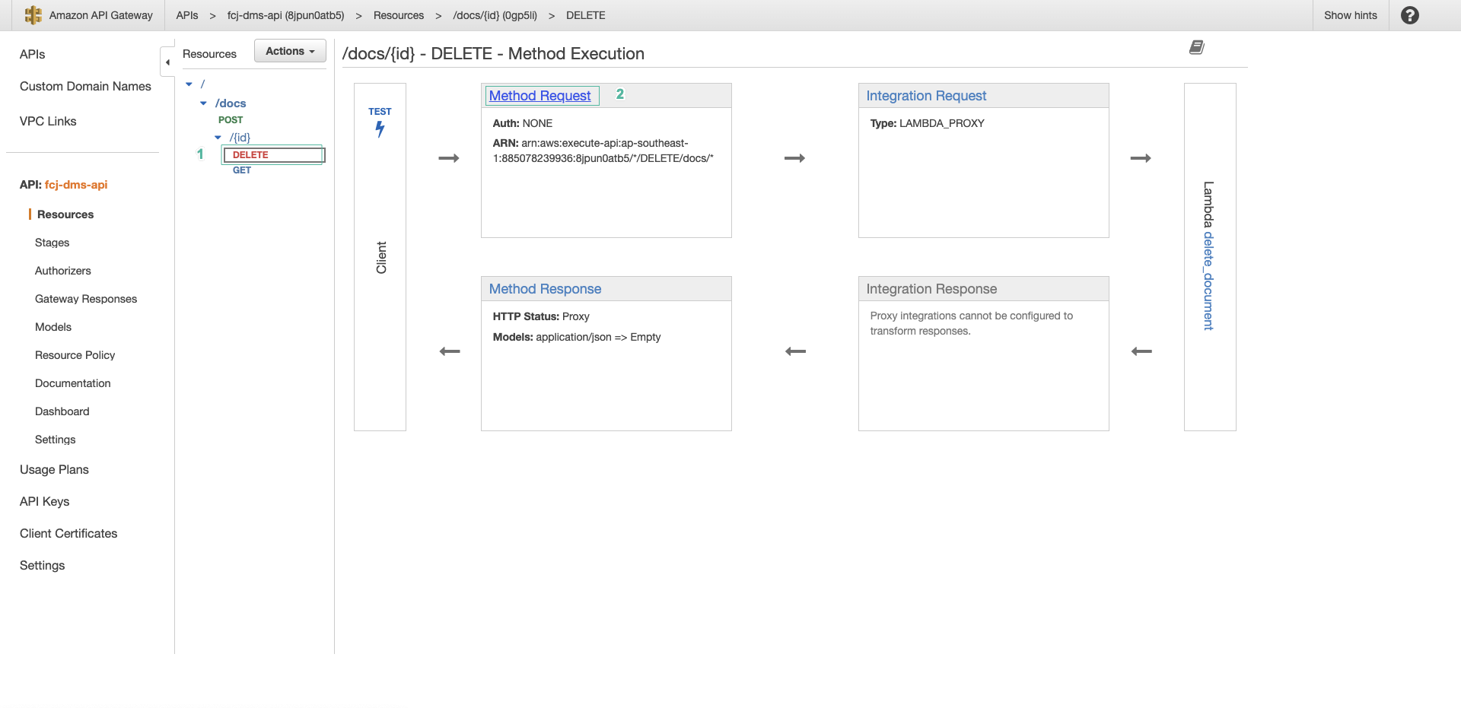Open the Integration Request link
This screenshot has width=1461, height=708.
[926, 96]
